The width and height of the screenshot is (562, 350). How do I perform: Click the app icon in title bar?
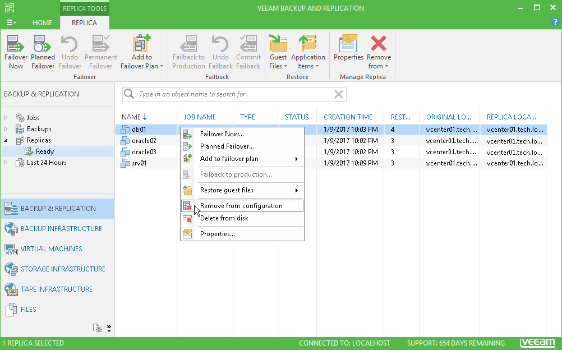click(10, 8)
